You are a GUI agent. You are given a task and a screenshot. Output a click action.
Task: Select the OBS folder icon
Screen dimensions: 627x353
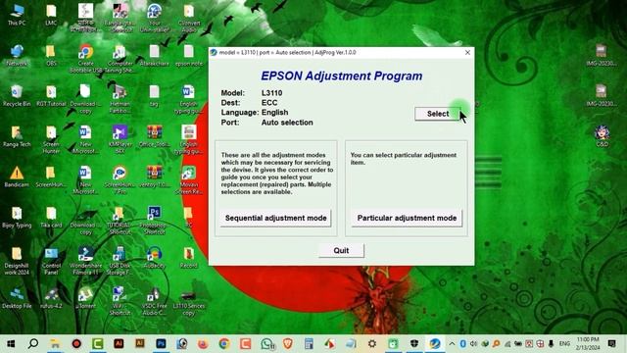(x=51, y=55)
